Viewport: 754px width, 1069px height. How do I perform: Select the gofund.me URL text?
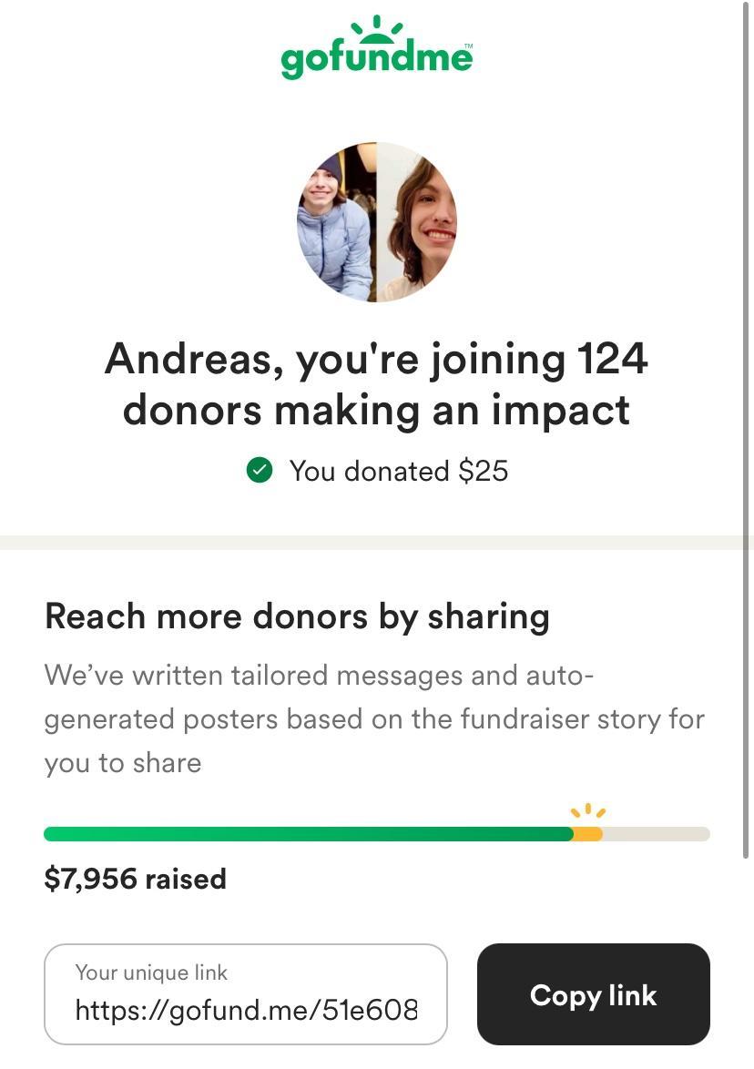coord(246,1010)
